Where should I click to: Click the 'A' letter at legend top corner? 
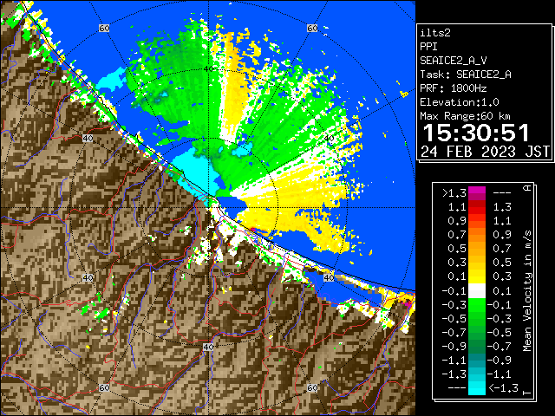coord(527,188)
